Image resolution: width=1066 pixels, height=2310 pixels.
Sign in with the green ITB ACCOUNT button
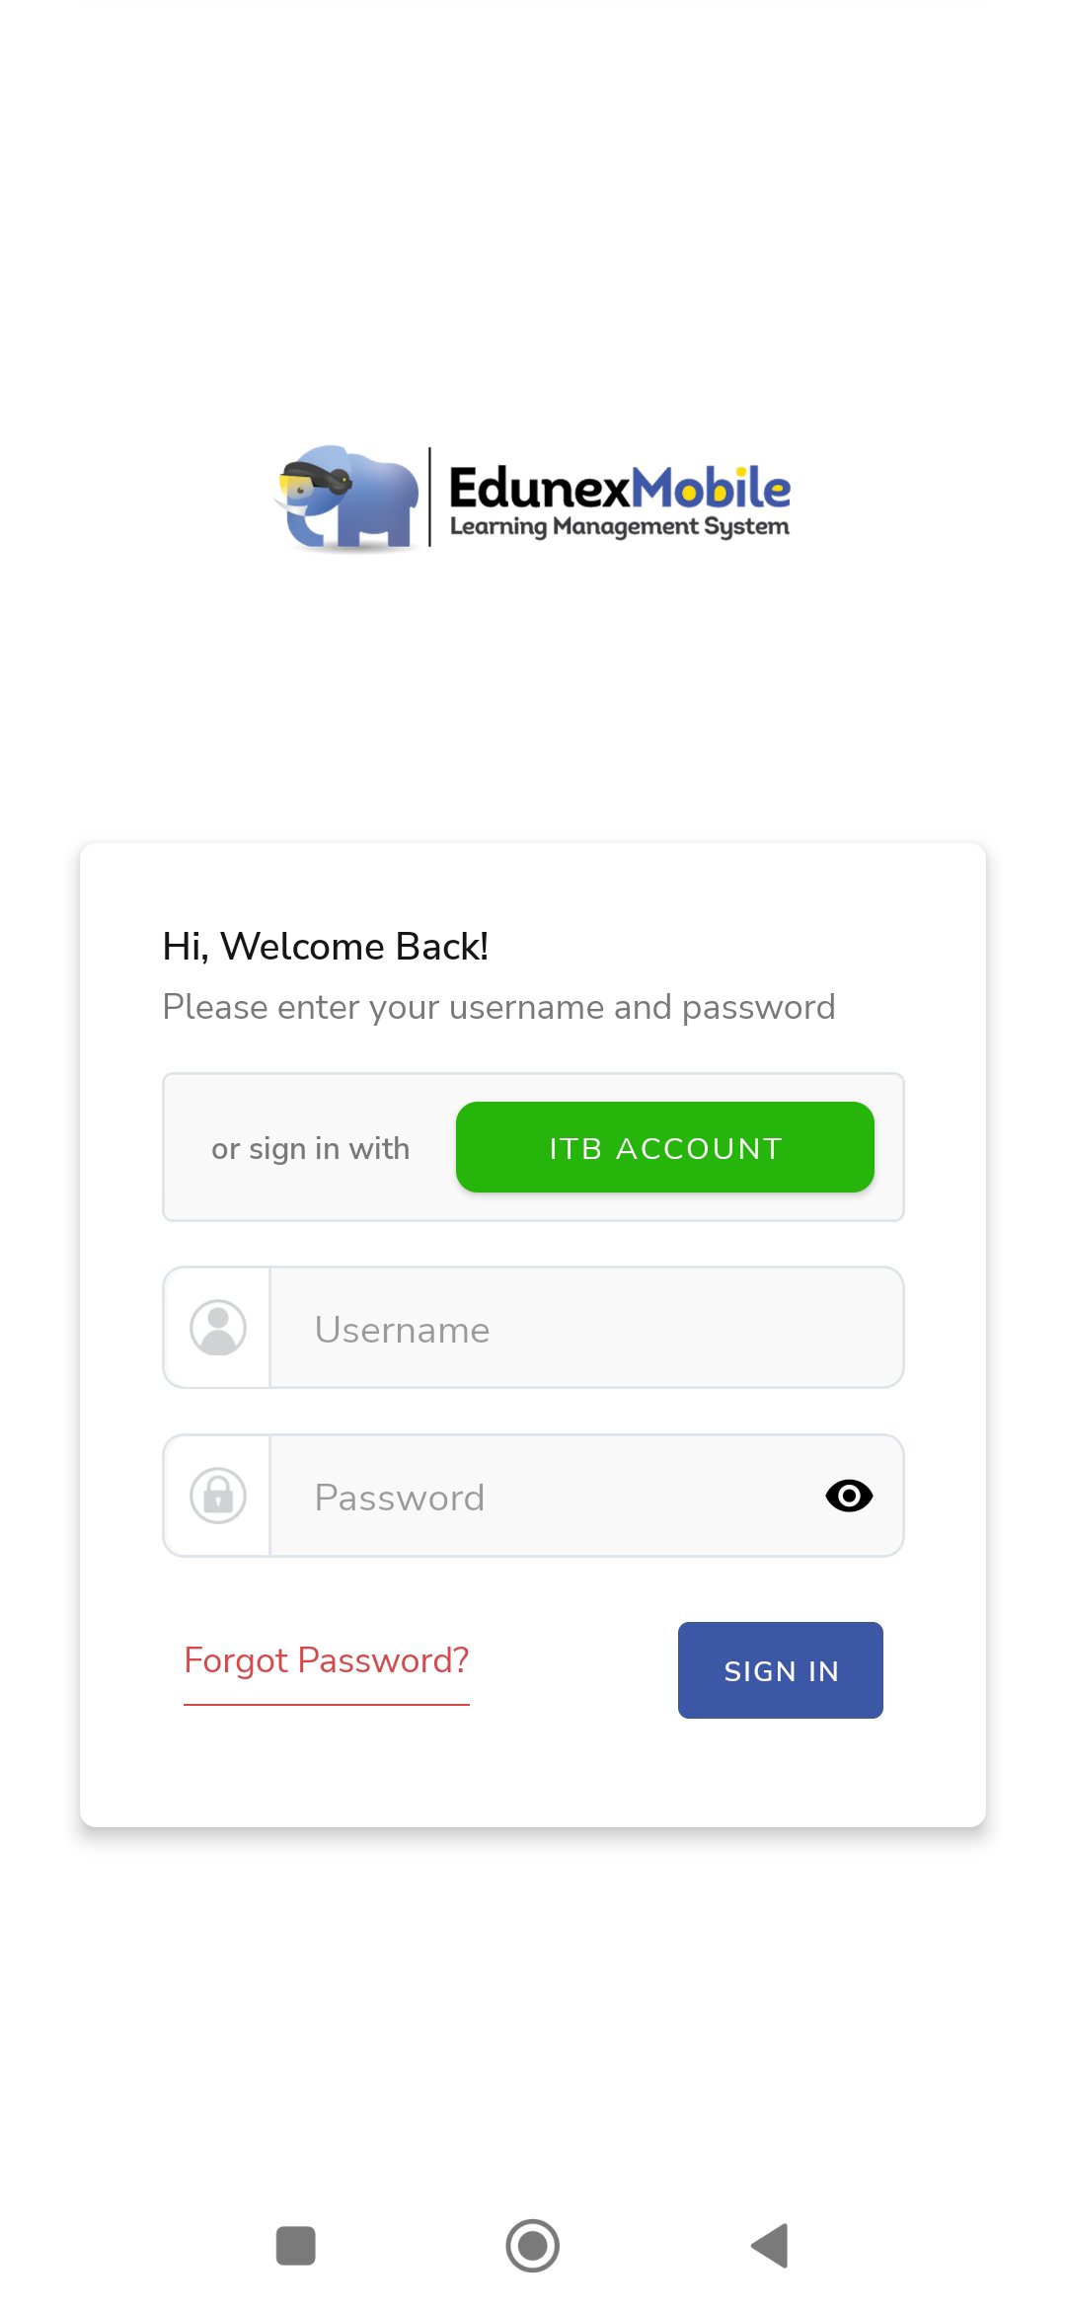pyautogui.click(x=664, y=1146)
